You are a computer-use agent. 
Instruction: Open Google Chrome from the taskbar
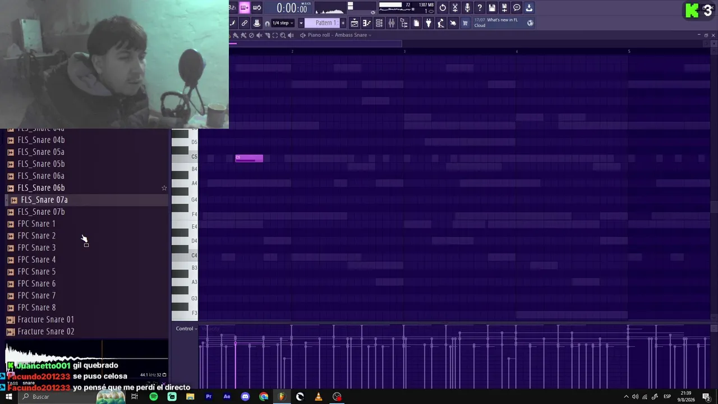[x=264, y=397]
